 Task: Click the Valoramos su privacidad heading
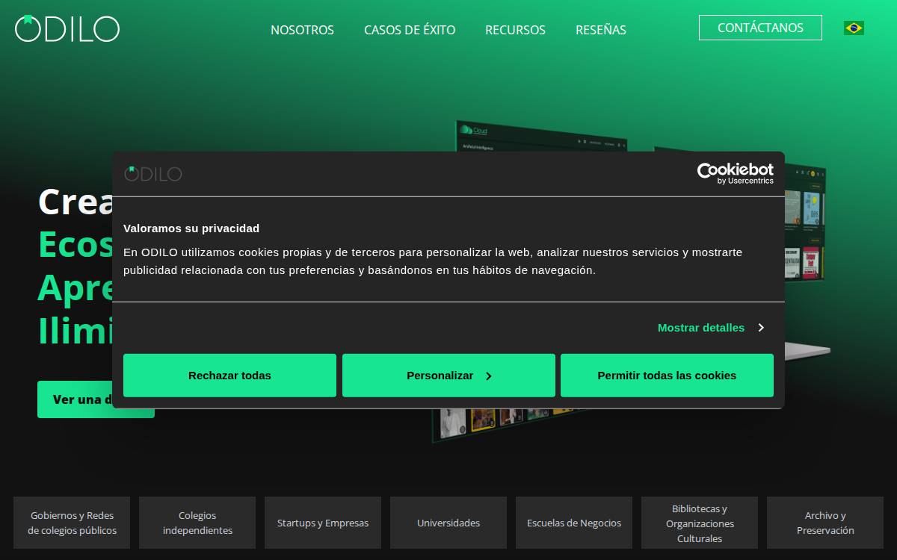[x=191, y=228]
